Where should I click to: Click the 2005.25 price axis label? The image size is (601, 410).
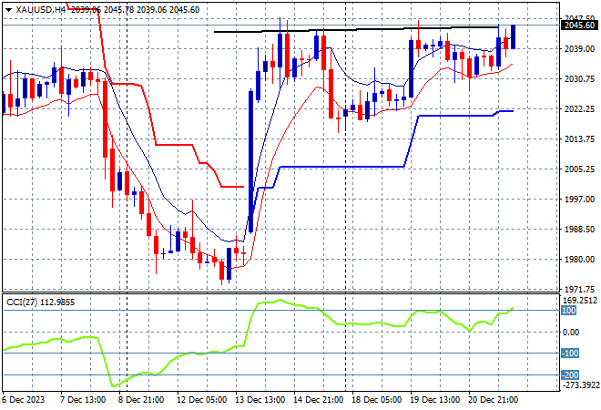(x=579, y=169)
